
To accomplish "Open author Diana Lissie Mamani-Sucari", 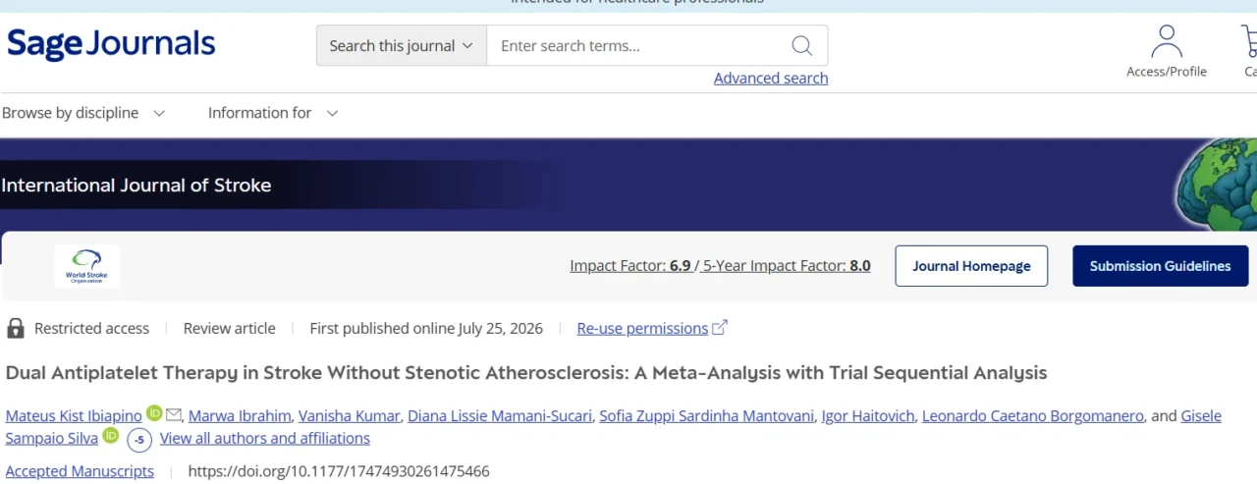I will click(500, 416).
